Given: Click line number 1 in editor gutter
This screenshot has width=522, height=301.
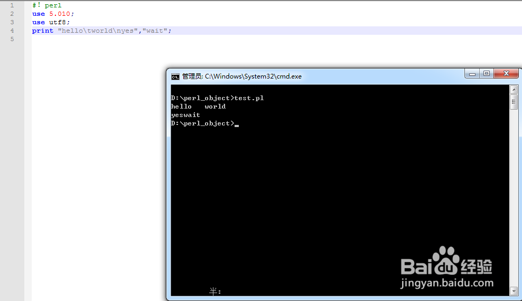Looking at the screenshot, I should pyautogui.click(x=12, y=5).
